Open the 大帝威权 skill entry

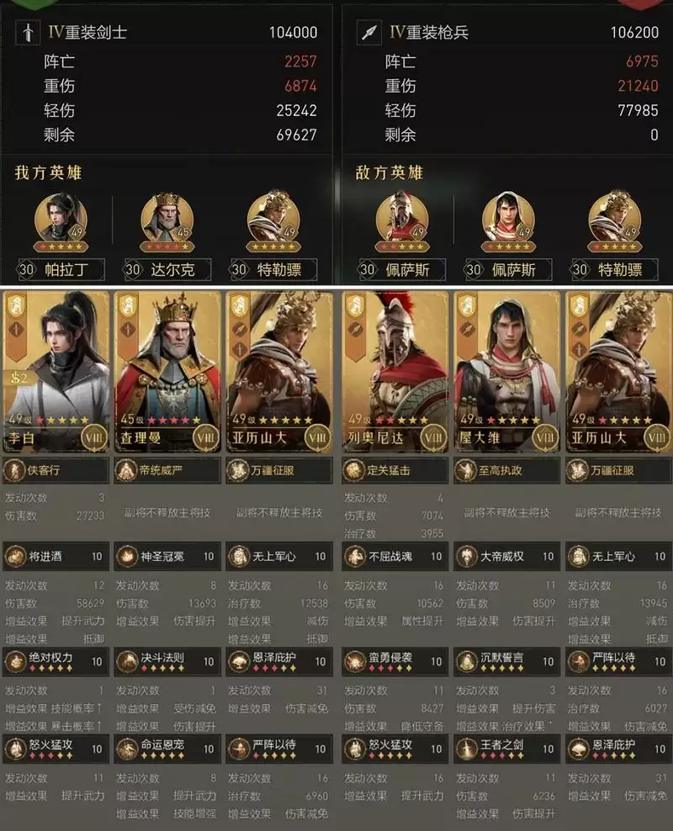coord(507,556)
